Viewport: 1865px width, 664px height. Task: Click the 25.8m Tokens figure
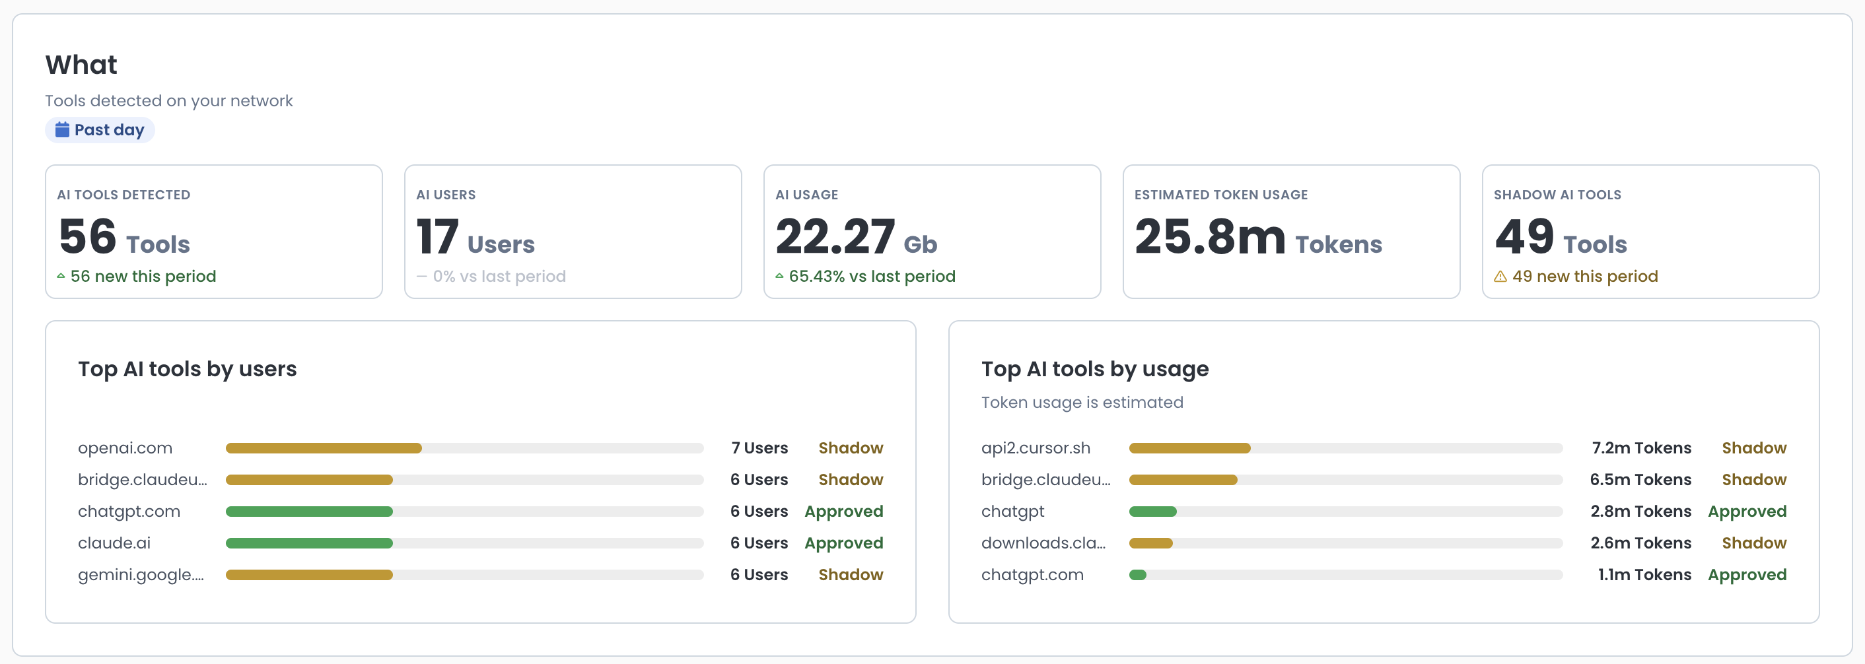[1258, 236]
